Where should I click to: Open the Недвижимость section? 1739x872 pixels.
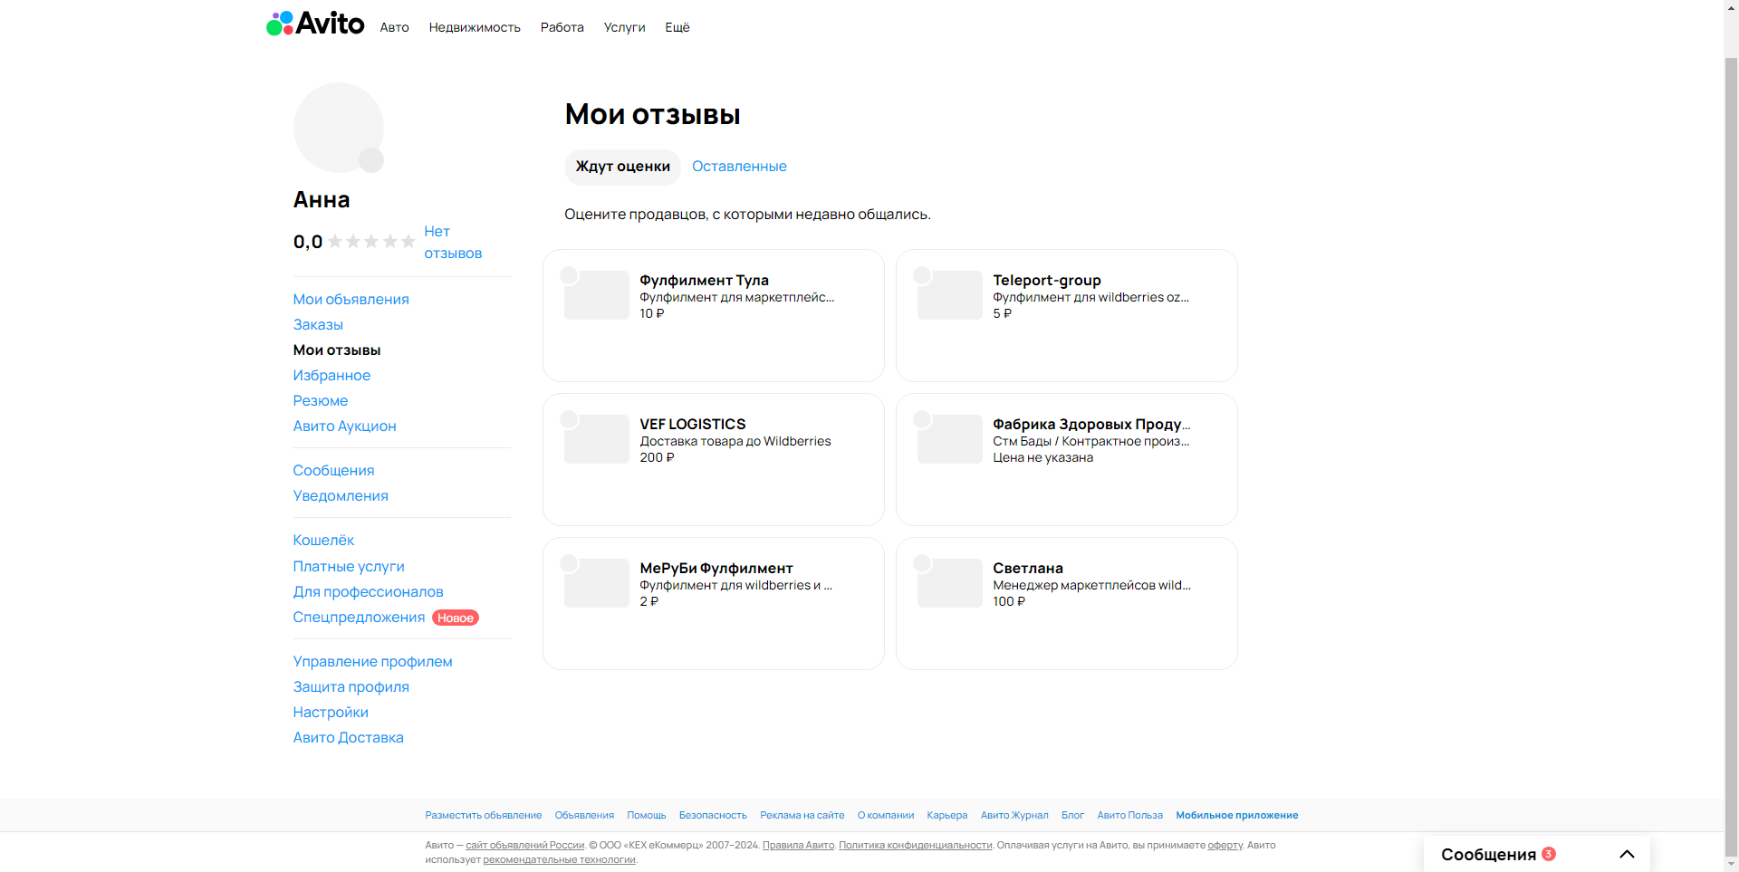point(475,28)
